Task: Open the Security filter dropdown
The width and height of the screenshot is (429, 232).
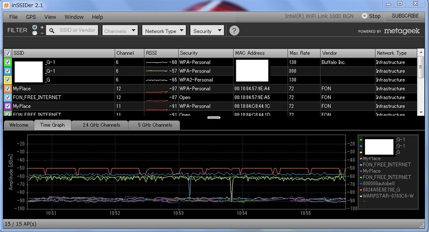Action: [x=207, y=31]
